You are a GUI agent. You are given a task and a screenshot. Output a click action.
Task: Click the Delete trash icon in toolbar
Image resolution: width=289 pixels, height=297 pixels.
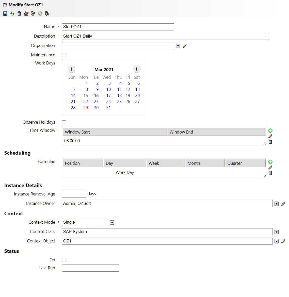click(x=19, y=13)
